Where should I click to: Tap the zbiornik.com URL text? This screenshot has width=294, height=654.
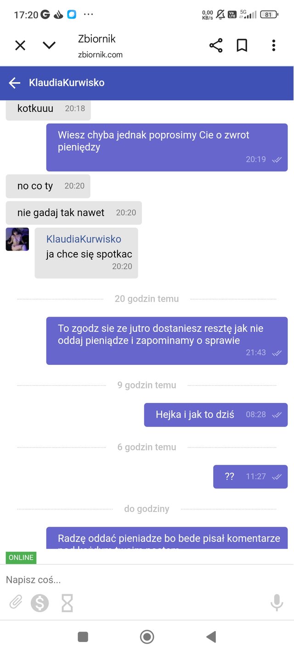(100, 55)
